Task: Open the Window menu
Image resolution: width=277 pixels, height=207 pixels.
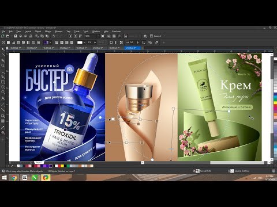Action: 96,32
